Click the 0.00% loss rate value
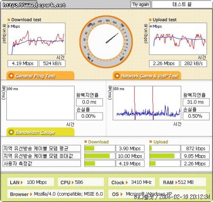213x202 pixels. point(89,116)
